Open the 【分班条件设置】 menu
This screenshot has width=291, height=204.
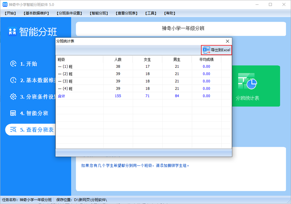[69, 13]
